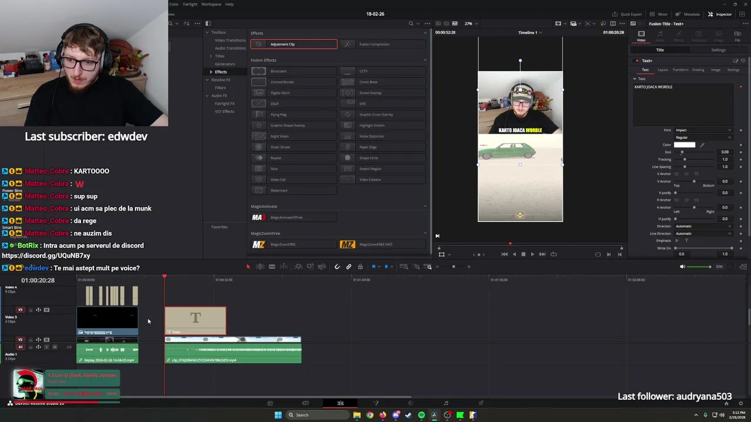The width and height of the screenshot is (751, 422).
Task: Collapse the MagicZoomFree group
Action: (425, 233)
